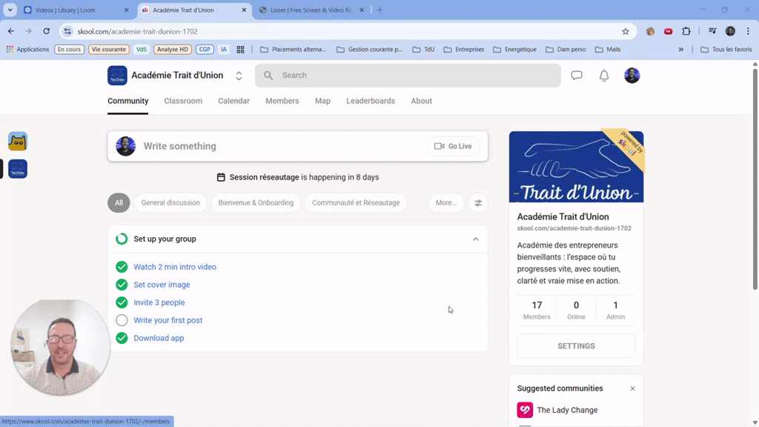Image resolution: width=759 pixels, height=427 pixels.
Task: Open the Applications bookmarks shortcut
Action: click(x=27, y=50)
